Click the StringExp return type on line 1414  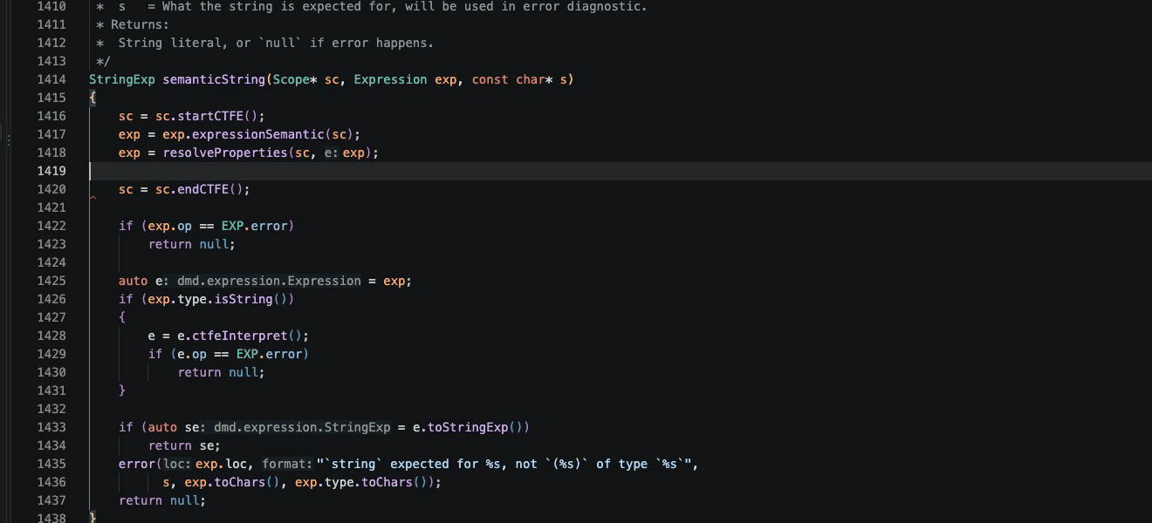coord(122,79)
